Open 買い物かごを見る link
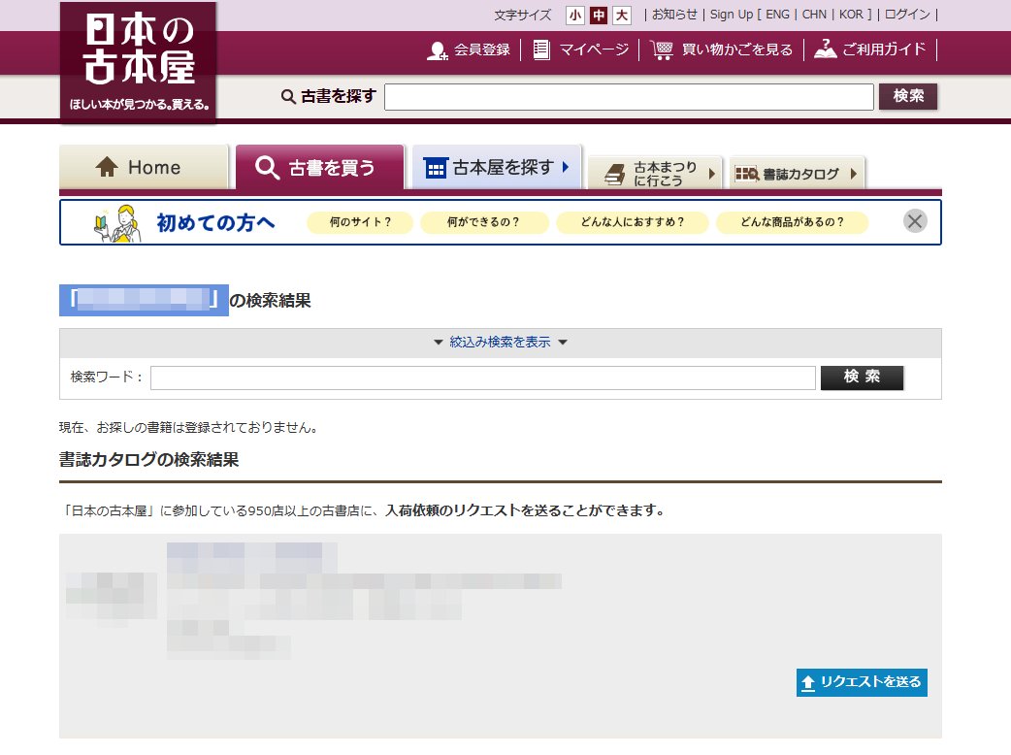The image size is (1011, 755). 737,49
